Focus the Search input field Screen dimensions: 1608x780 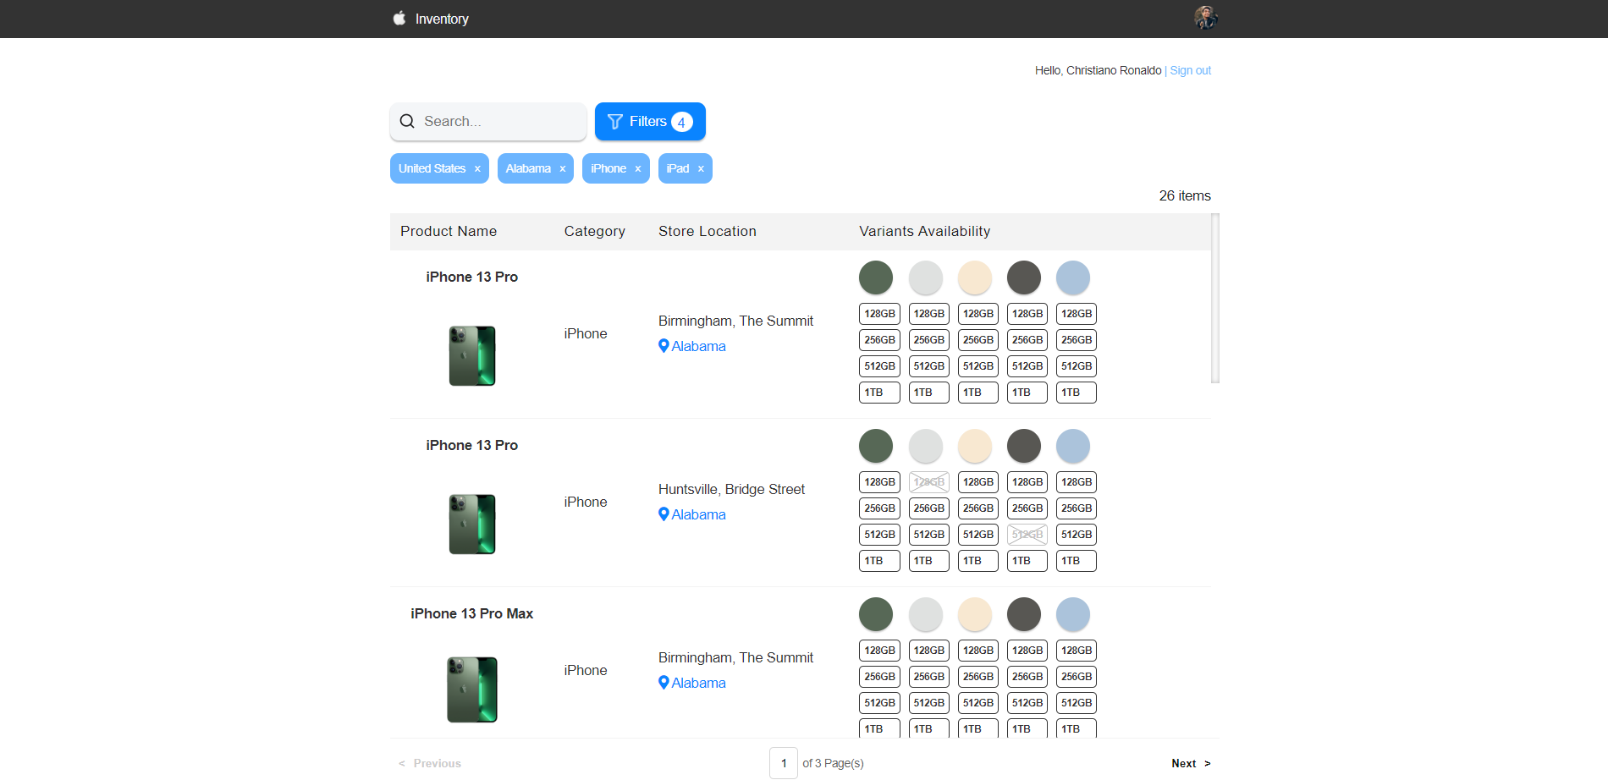[x=488, y=122]
